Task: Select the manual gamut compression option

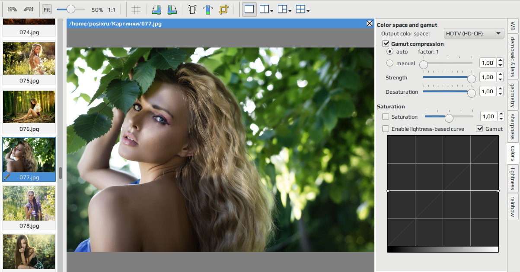Action: pos(390,63)
